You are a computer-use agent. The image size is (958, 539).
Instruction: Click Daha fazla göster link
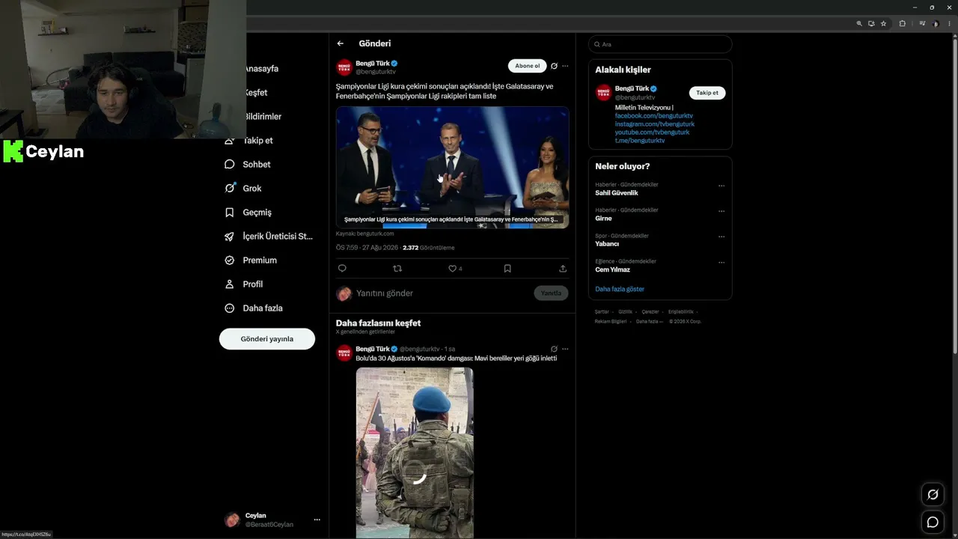pos(620,289)
